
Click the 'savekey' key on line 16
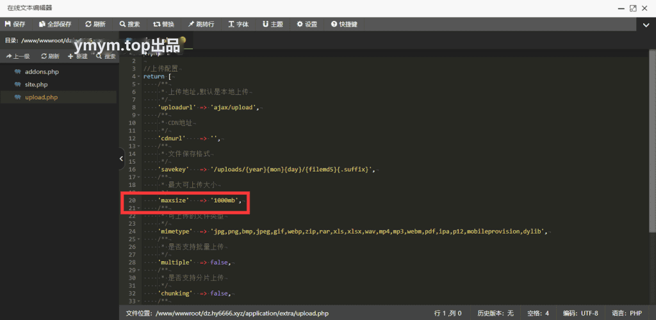tap(174, 170)
